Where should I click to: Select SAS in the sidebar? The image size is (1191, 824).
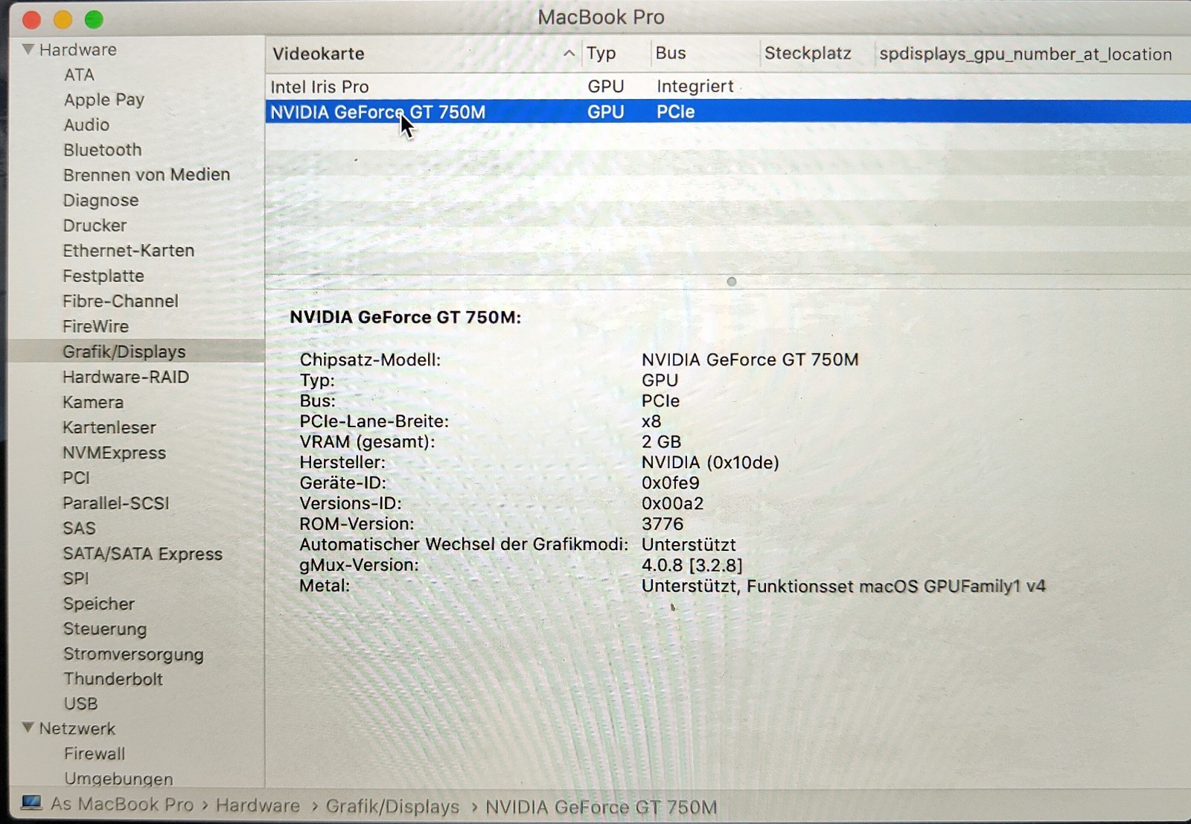[x=80, y=528]
